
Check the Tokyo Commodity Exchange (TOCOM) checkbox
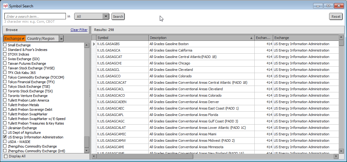[5, 77]
